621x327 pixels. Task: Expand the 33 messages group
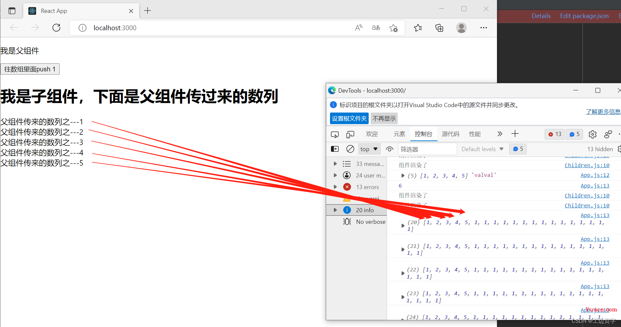[335, 164]
